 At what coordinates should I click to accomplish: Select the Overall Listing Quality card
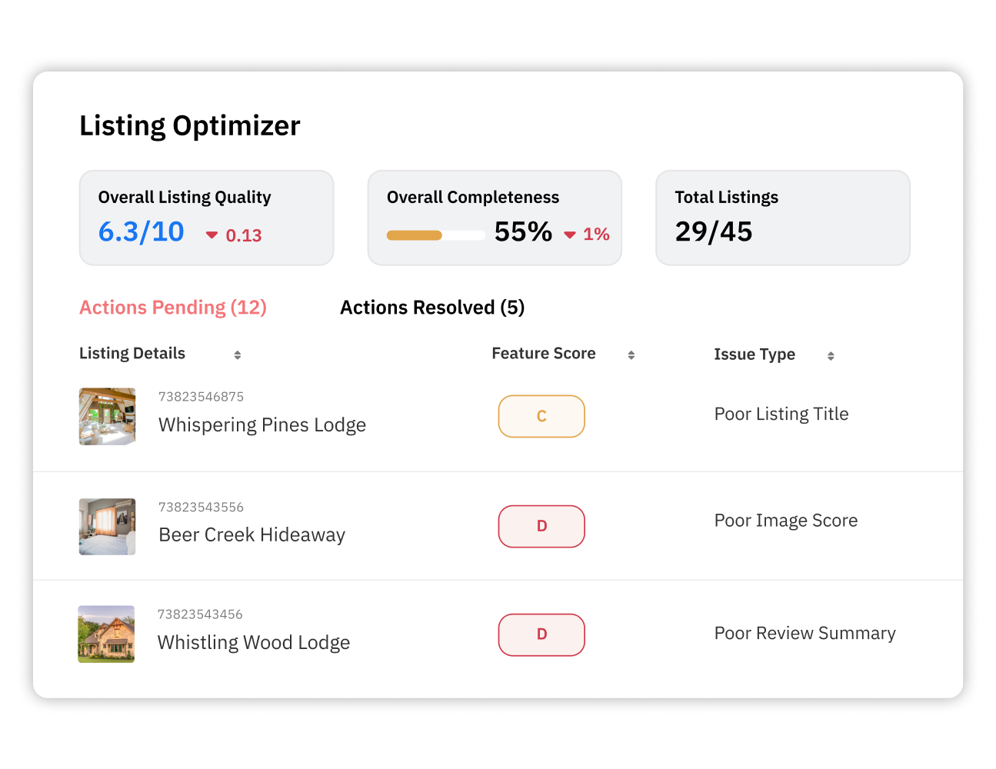coord(207,218)
